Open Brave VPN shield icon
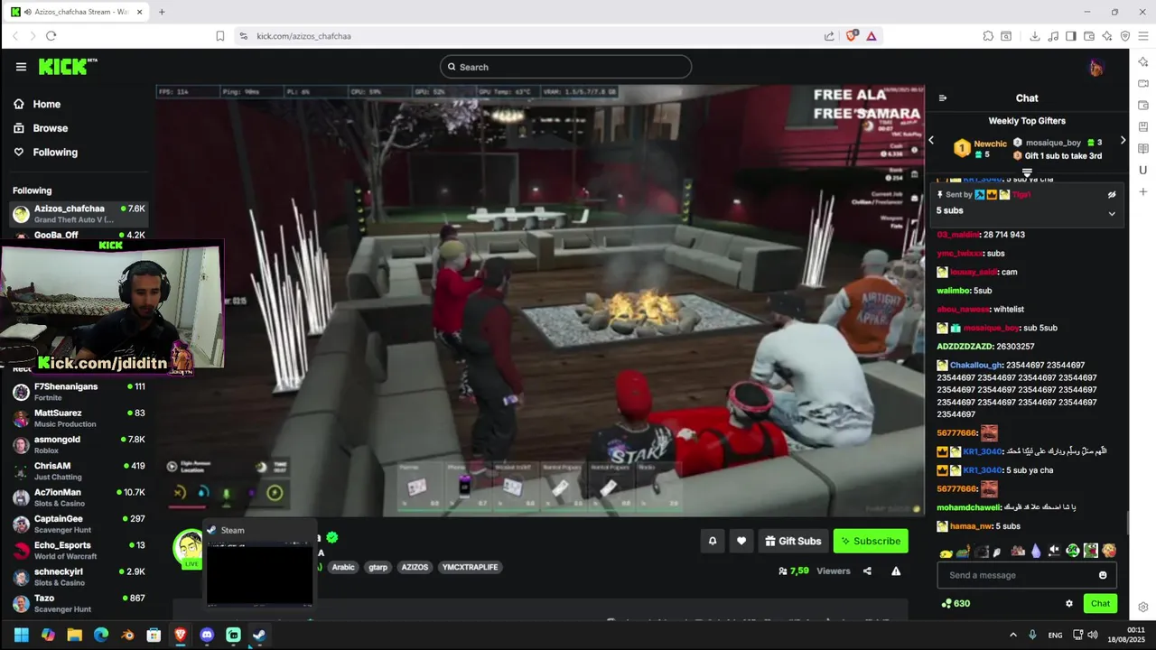This screenshot has height=650, width=1156. coord(1125,36)
